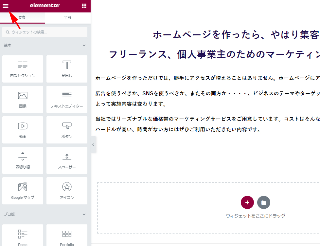
Task: Open the widget panel grid icon
Action: tap(84, 6)
